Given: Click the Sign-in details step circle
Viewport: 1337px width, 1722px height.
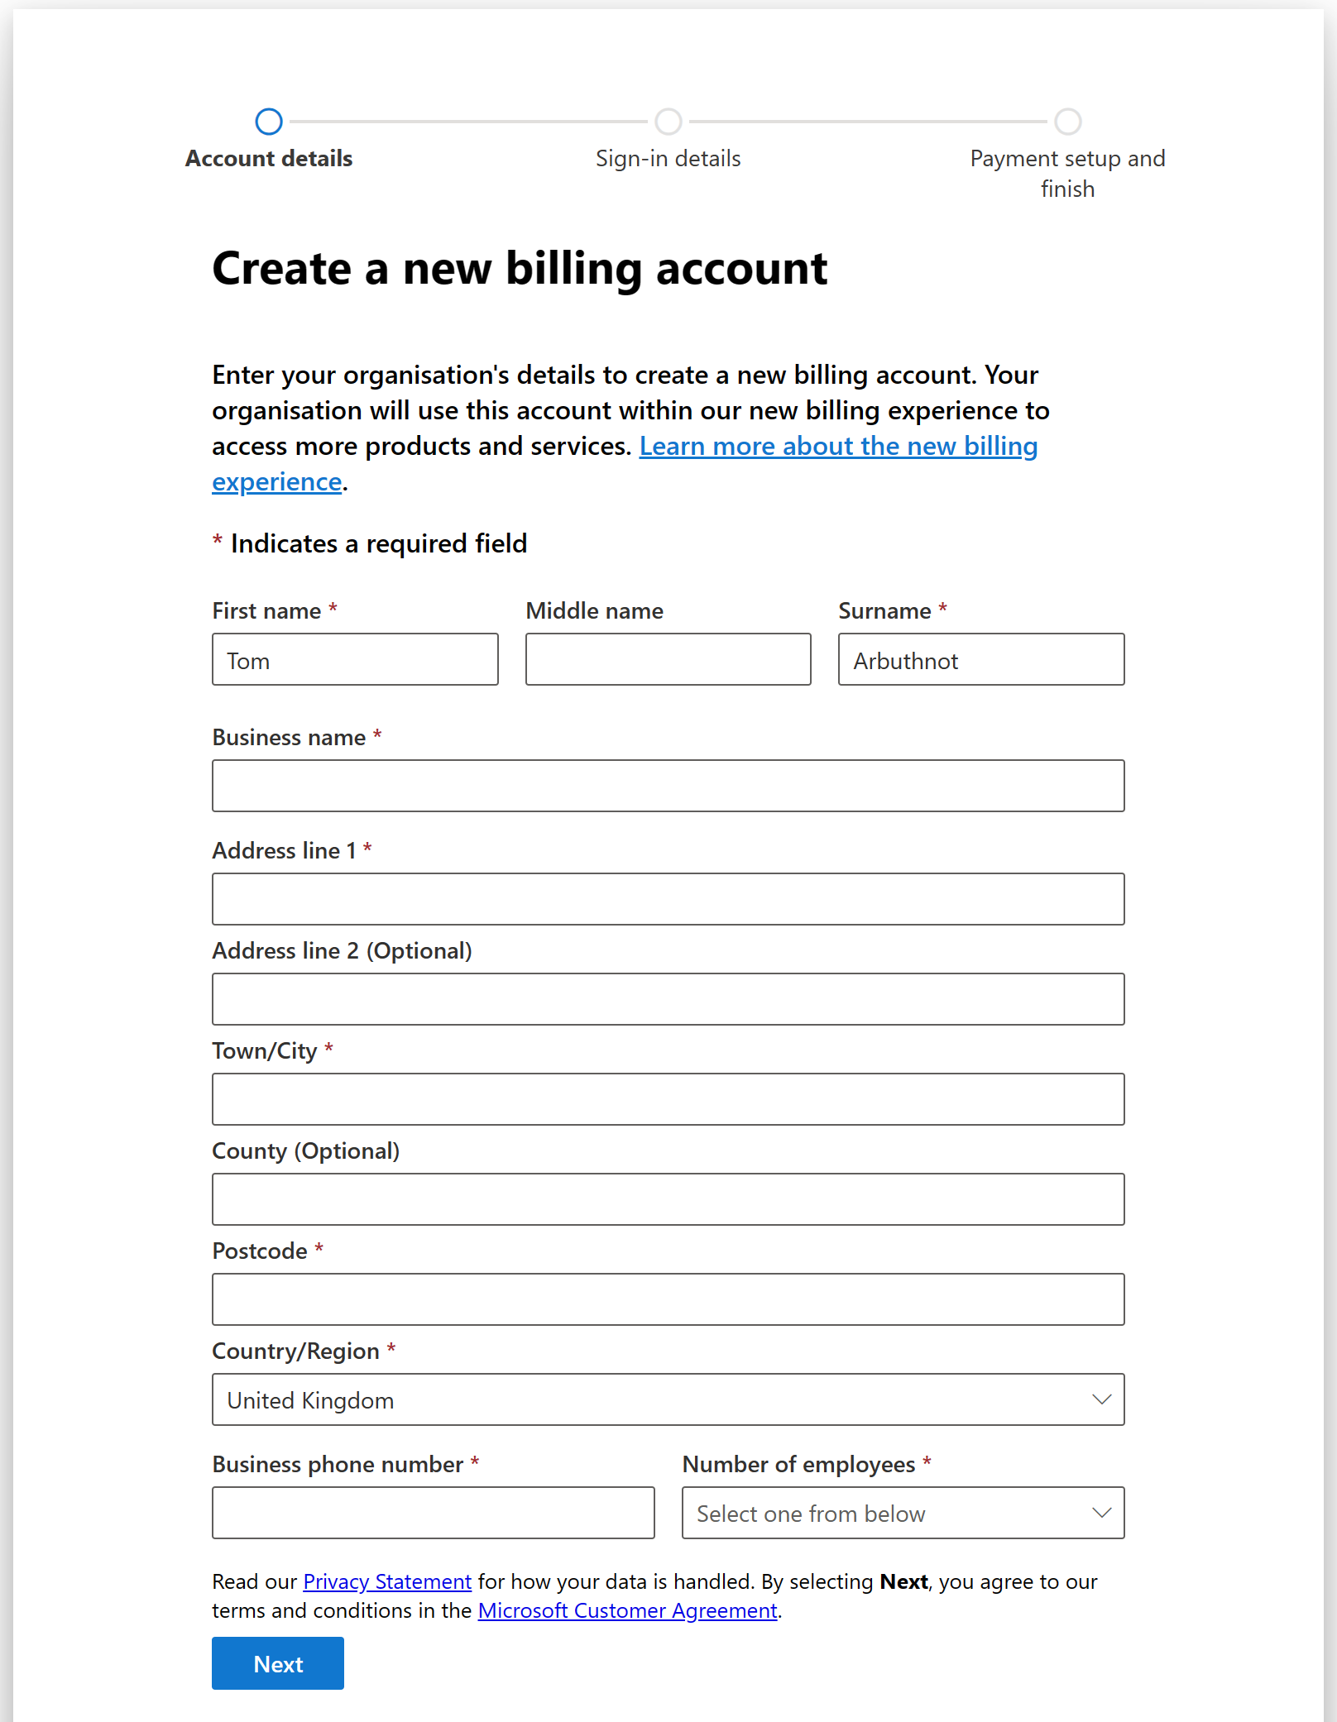Looking at the screenshot, I should click(668, 122).
